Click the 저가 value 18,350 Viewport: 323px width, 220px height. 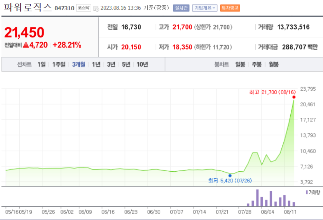point(182,47)
